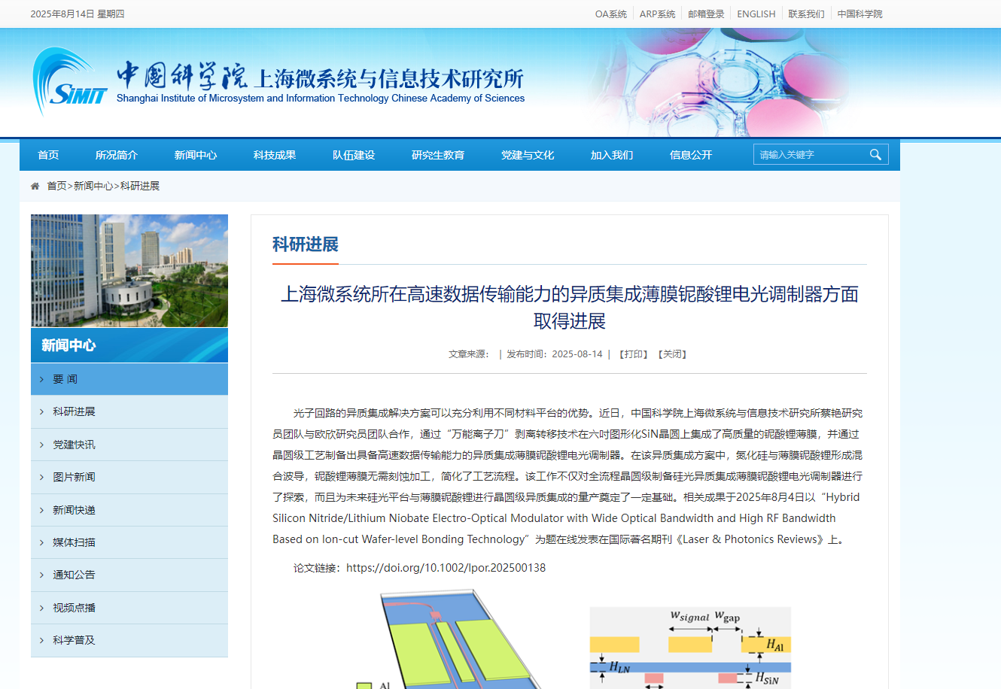Click 新闻中心 in the breadcrumb
Image resolution: width=1001 pixels, height=689 pixels.
pos(93,186)
